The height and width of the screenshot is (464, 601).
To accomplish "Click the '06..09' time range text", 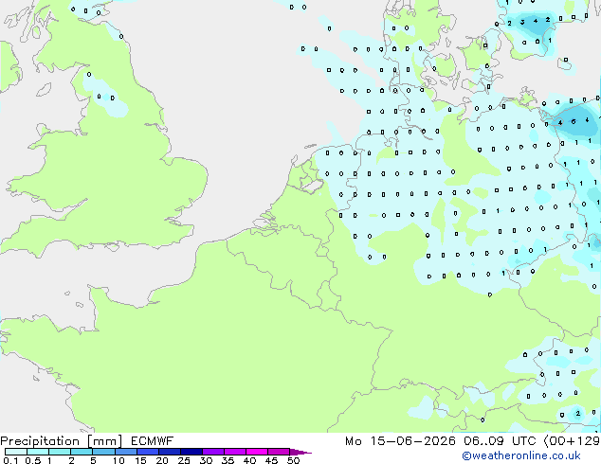I will 483,441.
